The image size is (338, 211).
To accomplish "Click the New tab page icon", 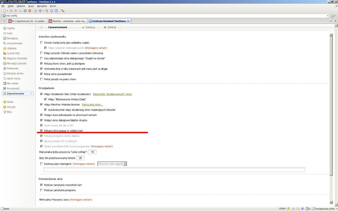I will [4, 11].
